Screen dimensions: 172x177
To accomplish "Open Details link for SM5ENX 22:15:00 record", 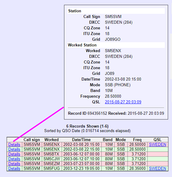I will coord(14,149).
